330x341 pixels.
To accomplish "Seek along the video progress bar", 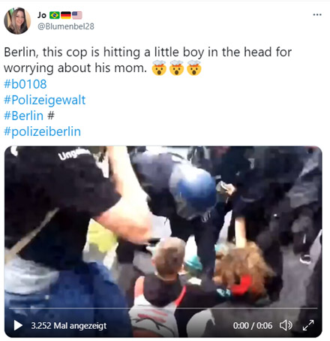I will (x=163, y=309).
